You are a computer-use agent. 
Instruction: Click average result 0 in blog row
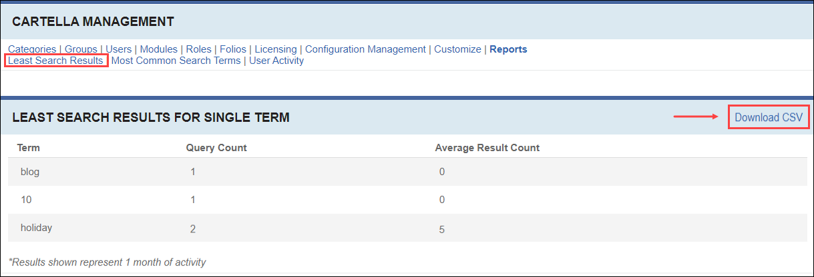tap(442, 172)
